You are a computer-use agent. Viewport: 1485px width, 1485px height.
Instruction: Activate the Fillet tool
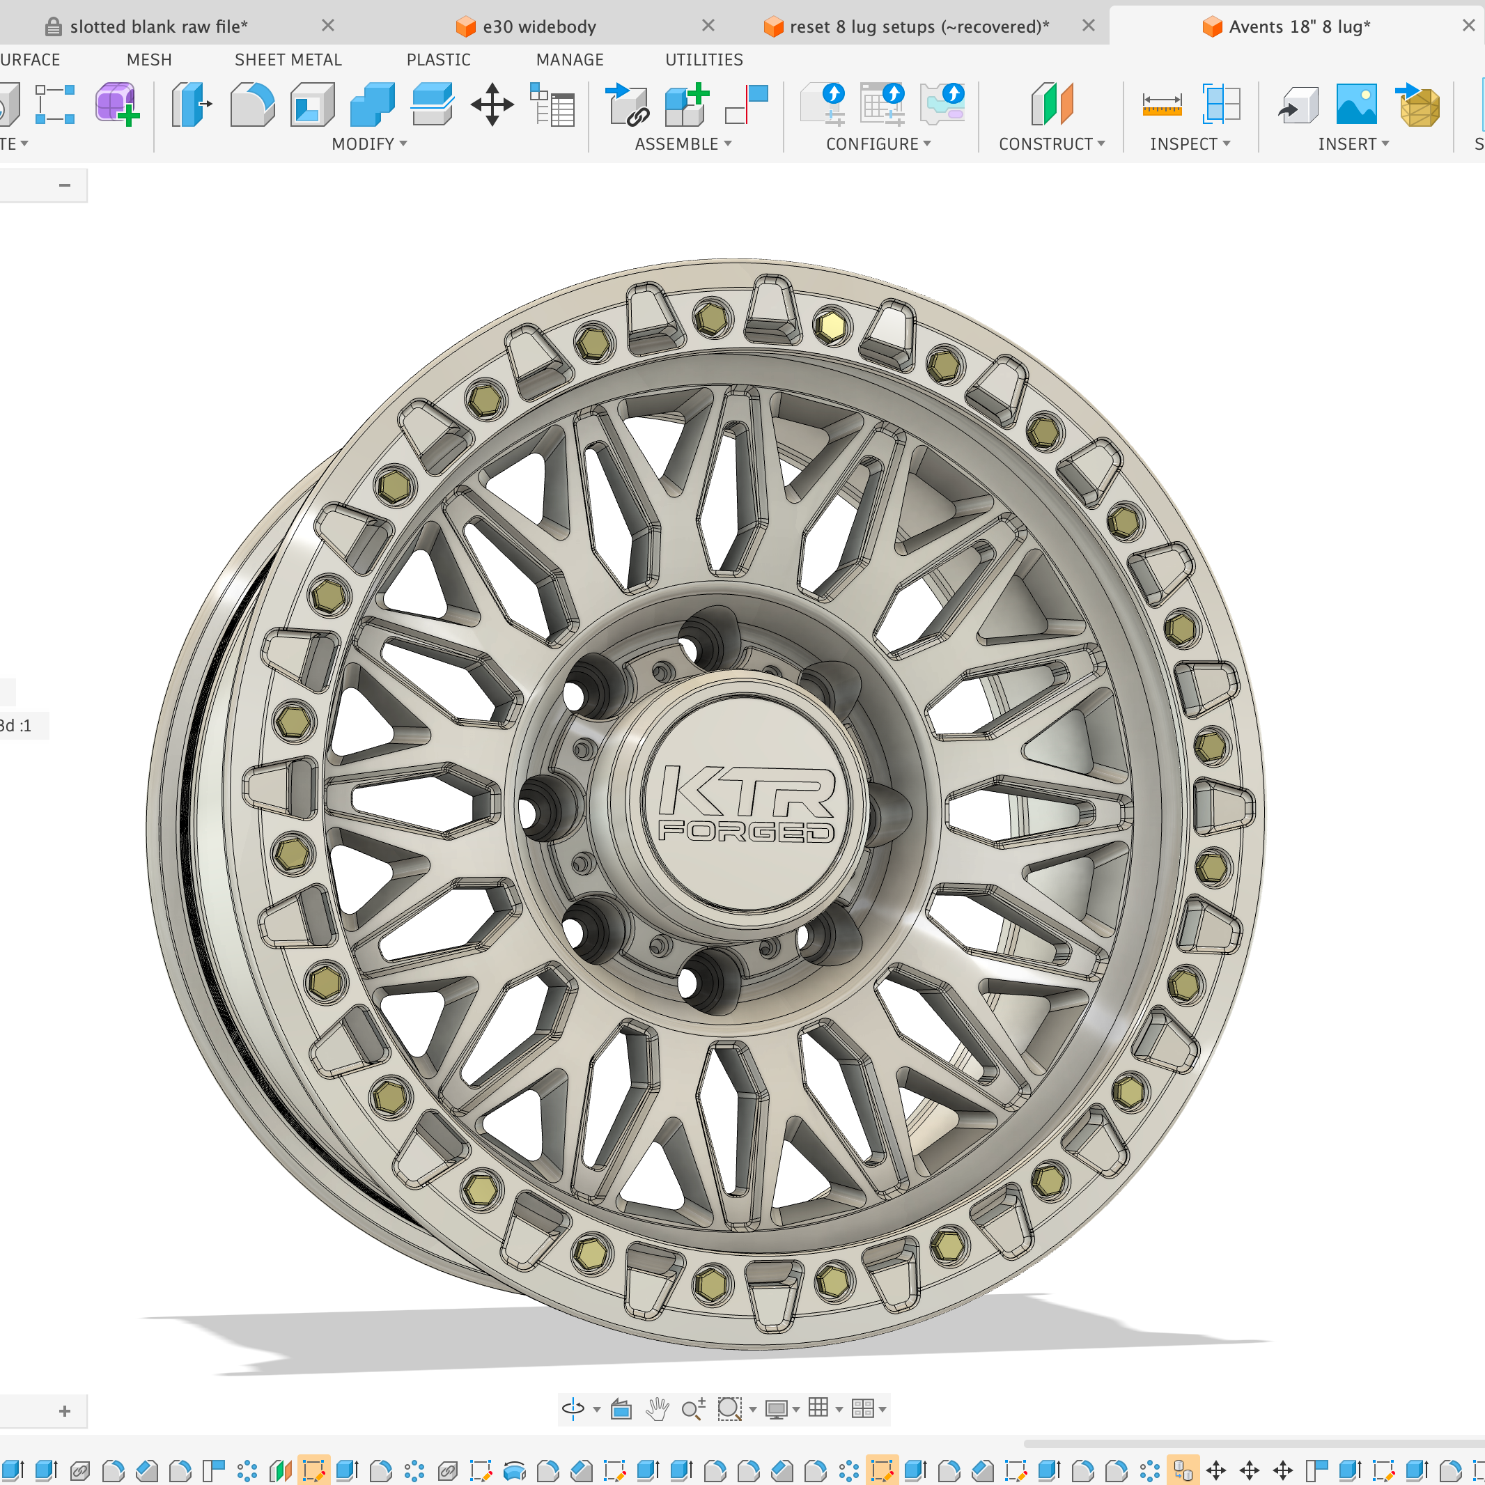pos(252,104)
